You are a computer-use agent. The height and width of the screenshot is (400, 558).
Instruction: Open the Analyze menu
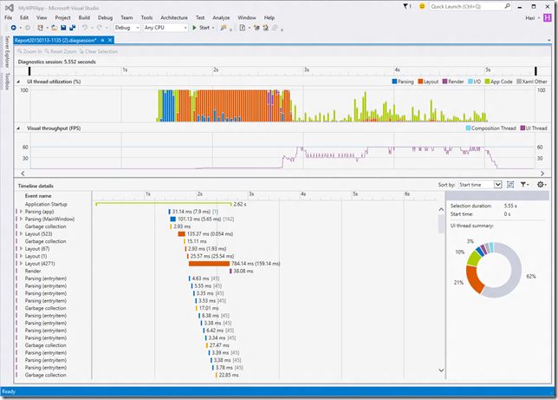coord(221,17)
